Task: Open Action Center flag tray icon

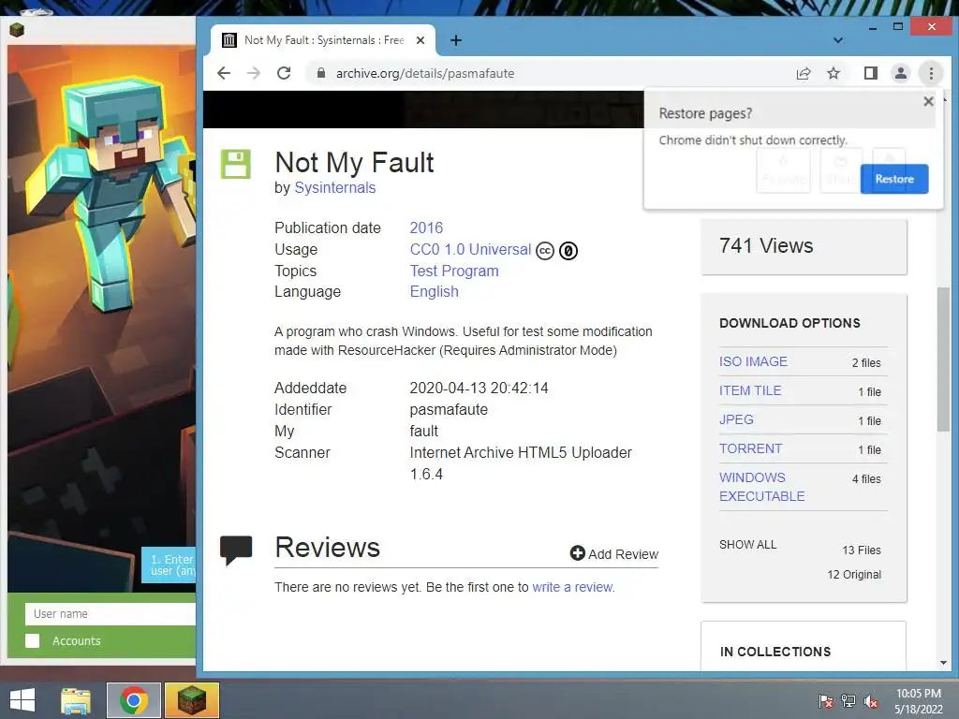Action: [x=826, y=701]
